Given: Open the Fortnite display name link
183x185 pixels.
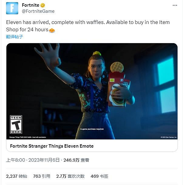Looking at the screenshot, I should click(x=30, y=5).
